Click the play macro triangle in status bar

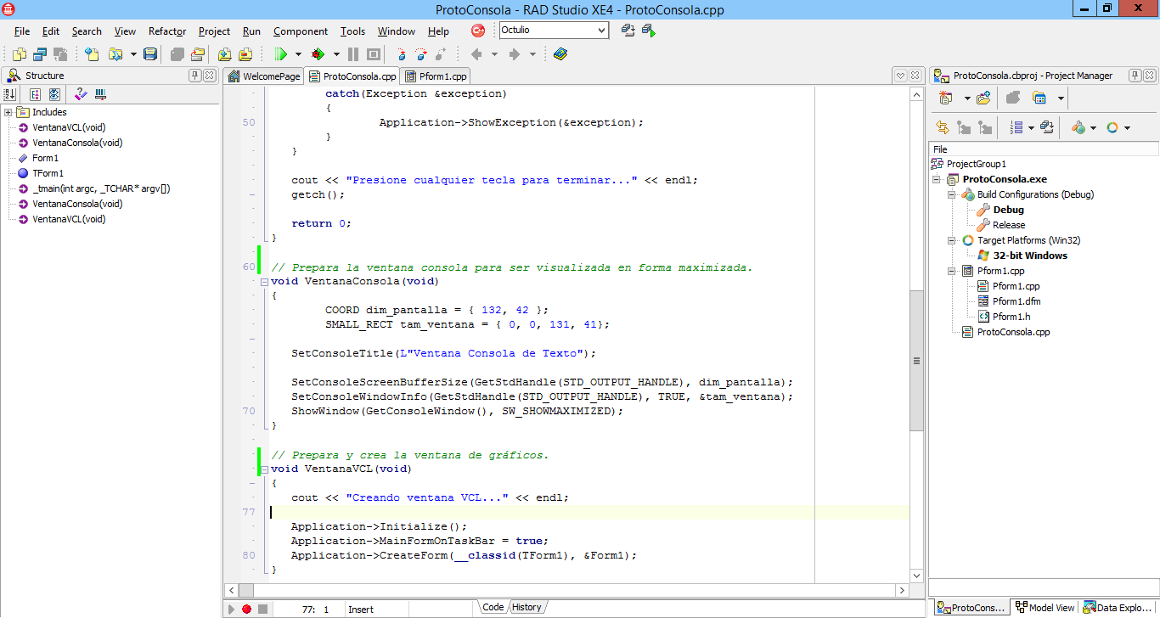(230, 609)
